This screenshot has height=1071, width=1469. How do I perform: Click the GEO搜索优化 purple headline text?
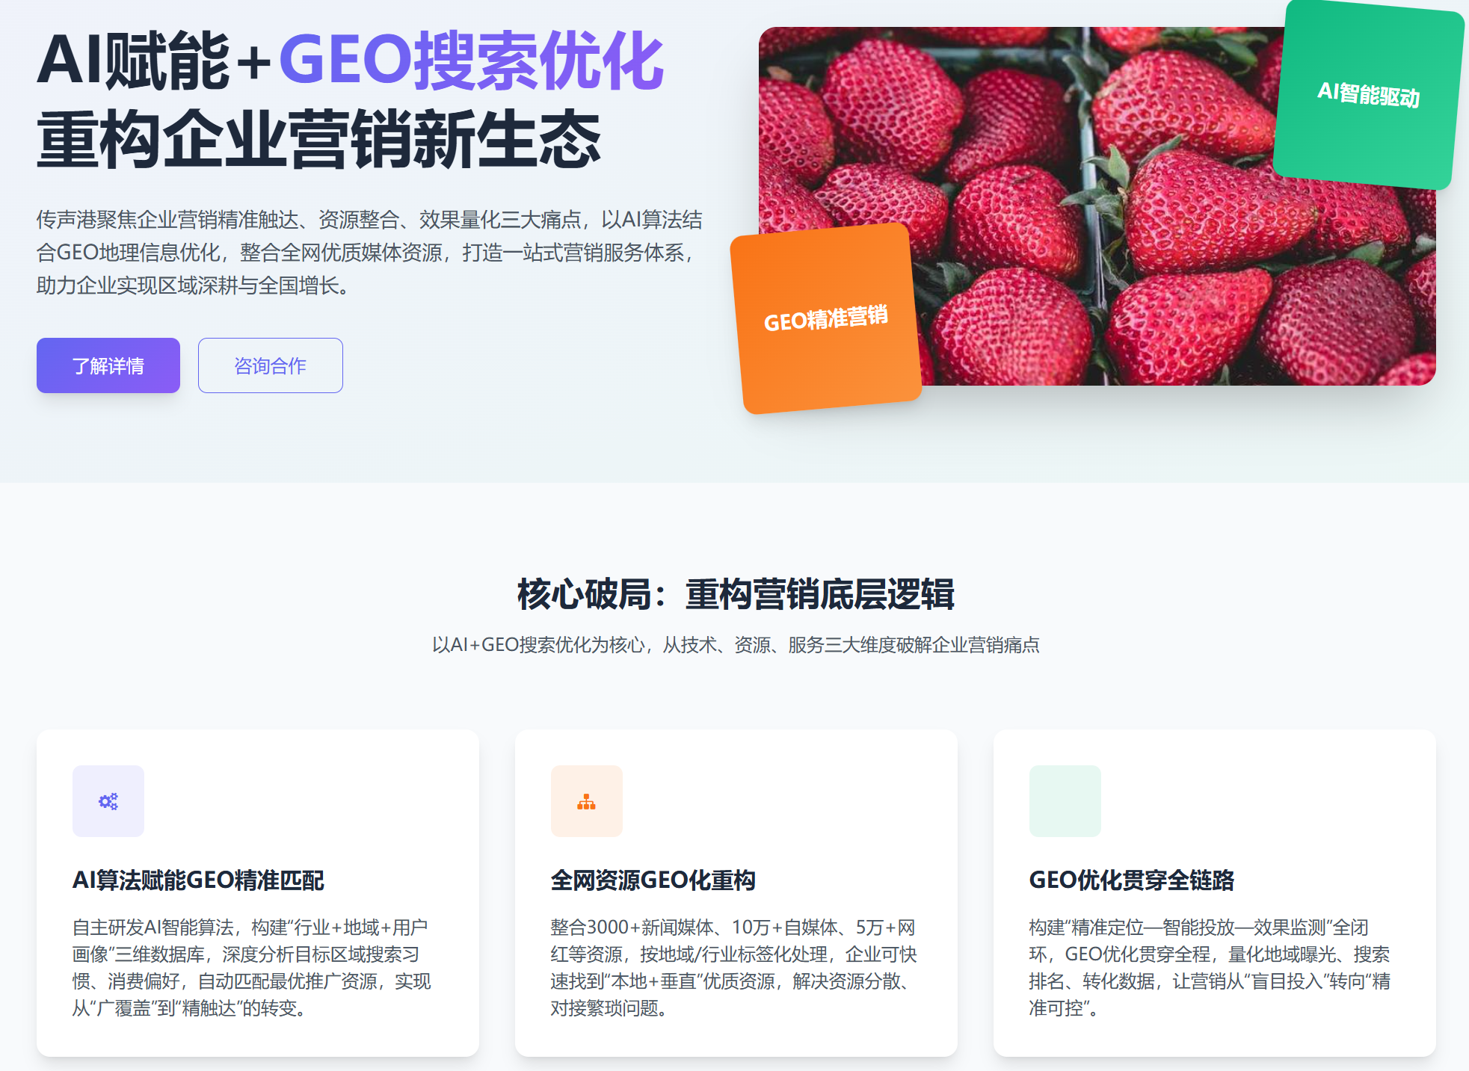click(x=471, y=61)
